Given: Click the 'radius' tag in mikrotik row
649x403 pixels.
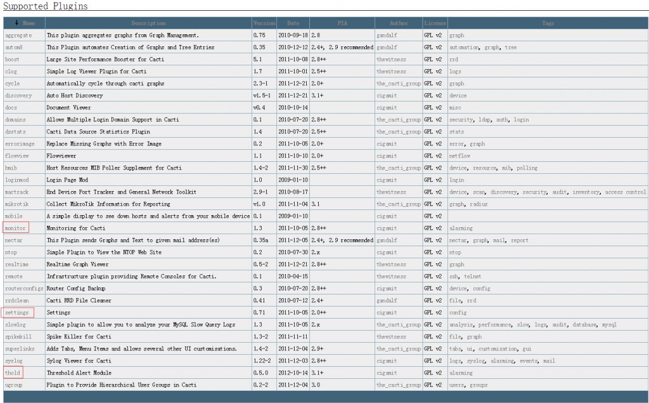Looking at the screenshot, I should click(479, 204).
